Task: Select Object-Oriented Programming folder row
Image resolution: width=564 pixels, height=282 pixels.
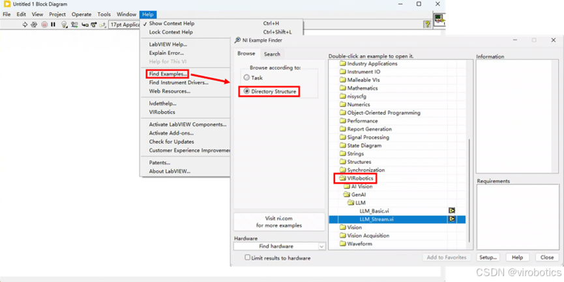Action: (x=383, y=113)
